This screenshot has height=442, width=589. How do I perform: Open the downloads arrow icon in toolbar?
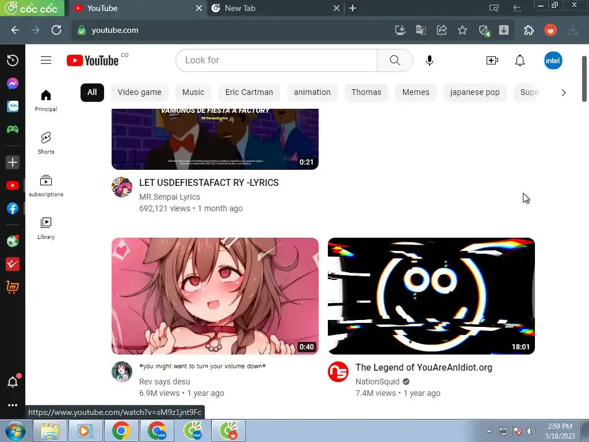[x=504, y=30]
